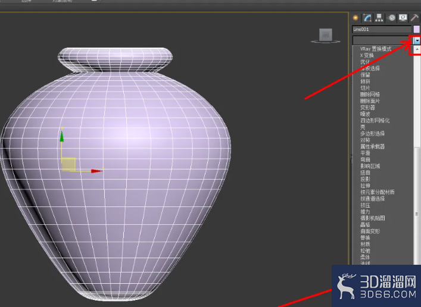Click the ViewCube in the viewport
The height and width of the screenshot is (307, 421).
tap(325, 36)
